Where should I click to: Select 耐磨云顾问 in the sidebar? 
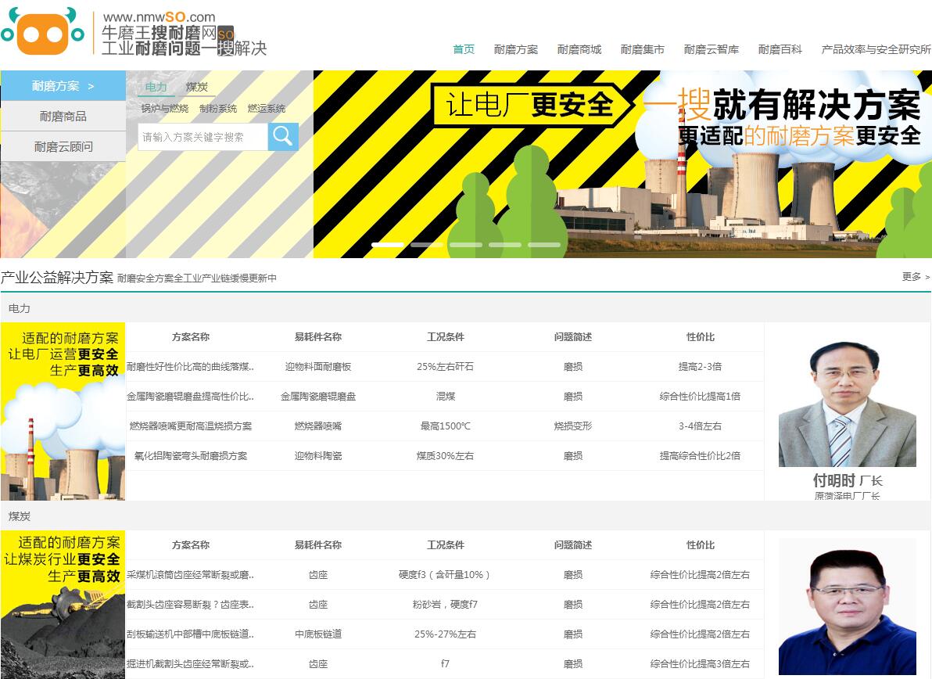pyautogui.click(x=63, y=146)
